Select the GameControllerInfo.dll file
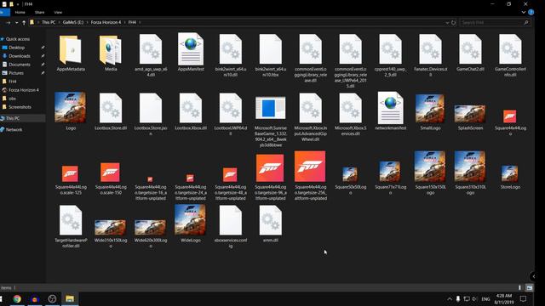The width and height of the screenshot is (545, 306). [510, 54]
